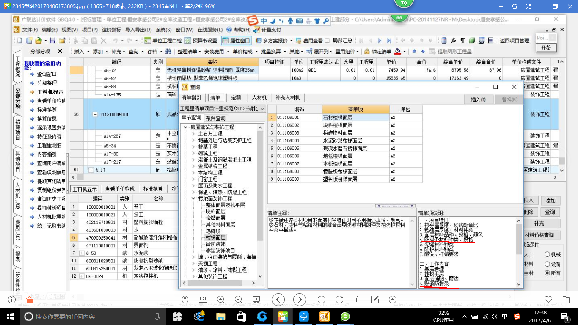Start slideshow in the image viewer
This screenshot has width=578, height=325.
pos(256,300)
